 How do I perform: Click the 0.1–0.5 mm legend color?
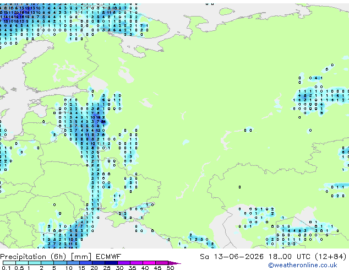pyautogui.click(x=9, y=263)
